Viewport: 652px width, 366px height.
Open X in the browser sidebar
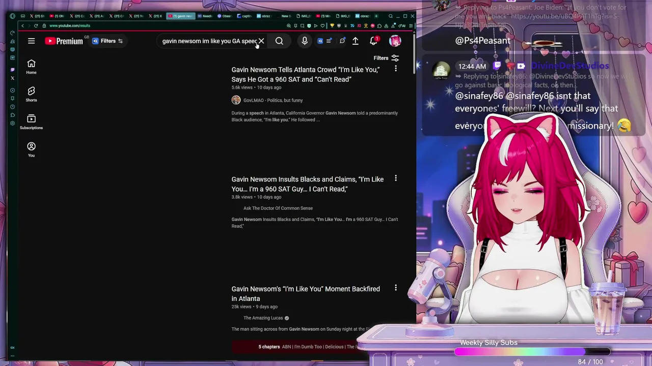click(x=13, y=78)
